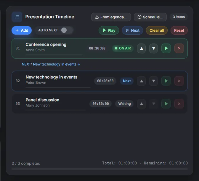The width and height of the screenshot is (199, 181).
Task: Click speaker name Peter Brown
Action: 36,83
